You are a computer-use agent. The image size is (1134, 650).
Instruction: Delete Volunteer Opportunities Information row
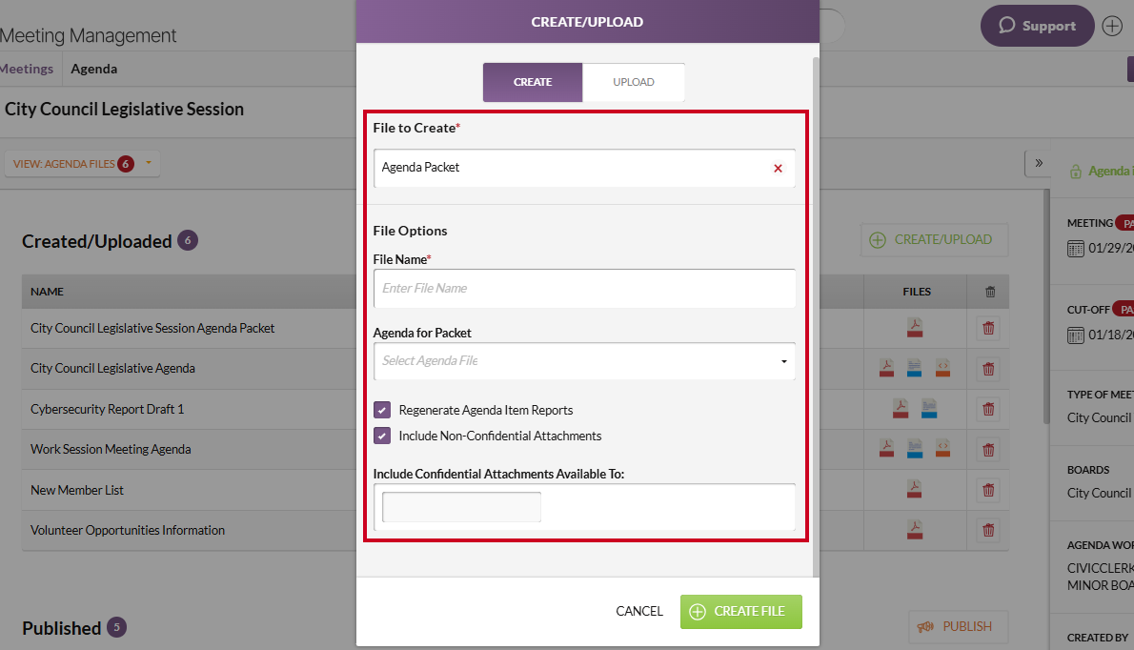[988, 531]
